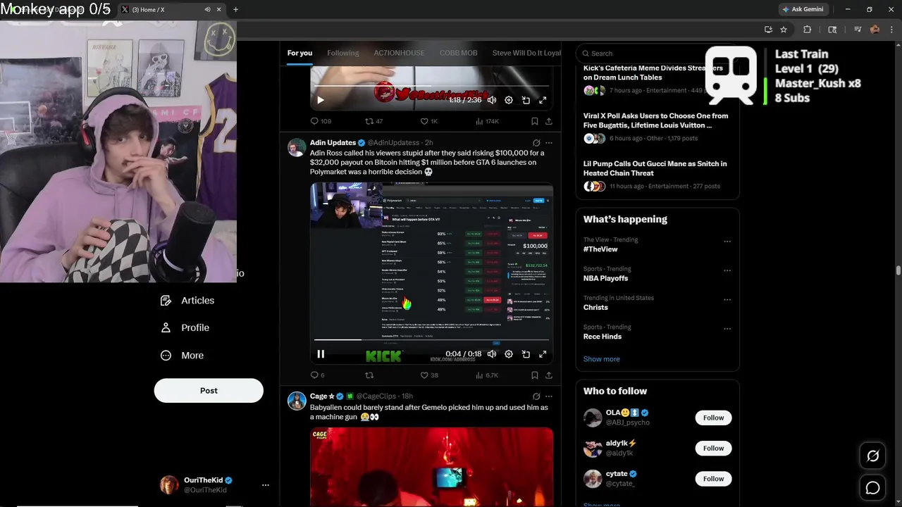Open the AC7IONHOUSE timeline tab
This screenshot has width=902, height=507.
point(399,53)
